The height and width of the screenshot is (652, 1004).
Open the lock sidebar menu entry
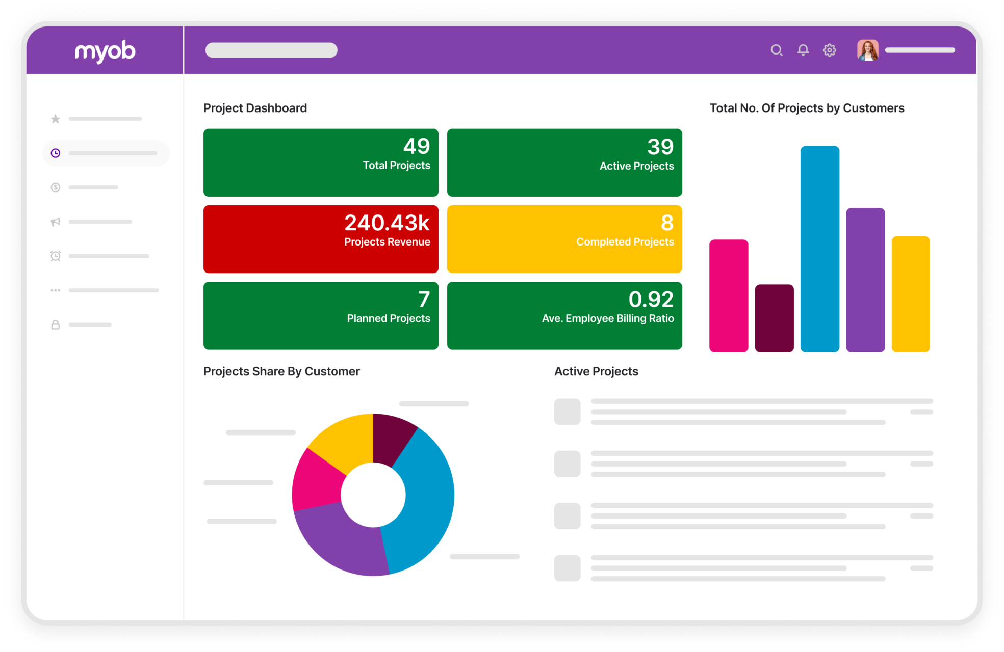click(x=82, y=324)
